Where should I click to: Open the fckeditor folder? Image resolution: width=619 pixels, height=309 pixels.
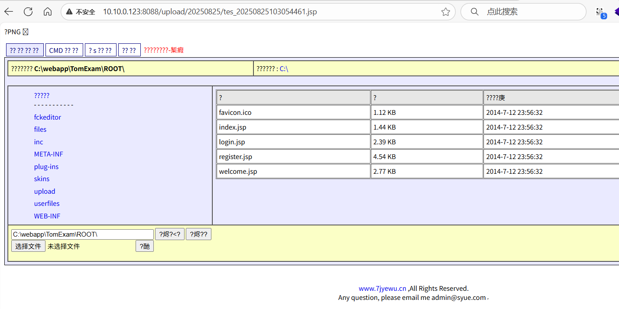(47, 117)
